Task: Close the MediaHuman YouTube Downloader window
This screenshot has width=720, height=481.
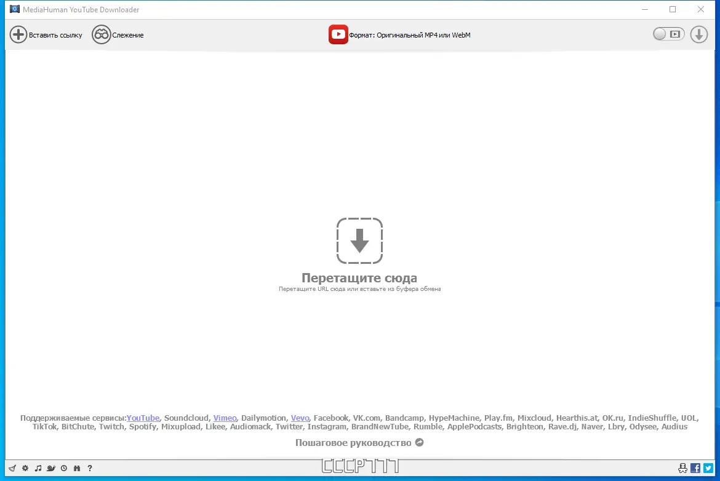Action: 701,9
